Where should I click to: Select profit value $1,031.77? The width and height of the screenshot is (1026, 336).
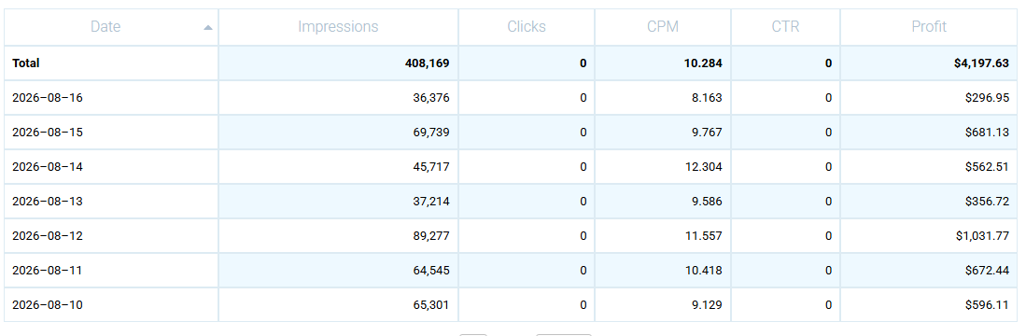982,235
